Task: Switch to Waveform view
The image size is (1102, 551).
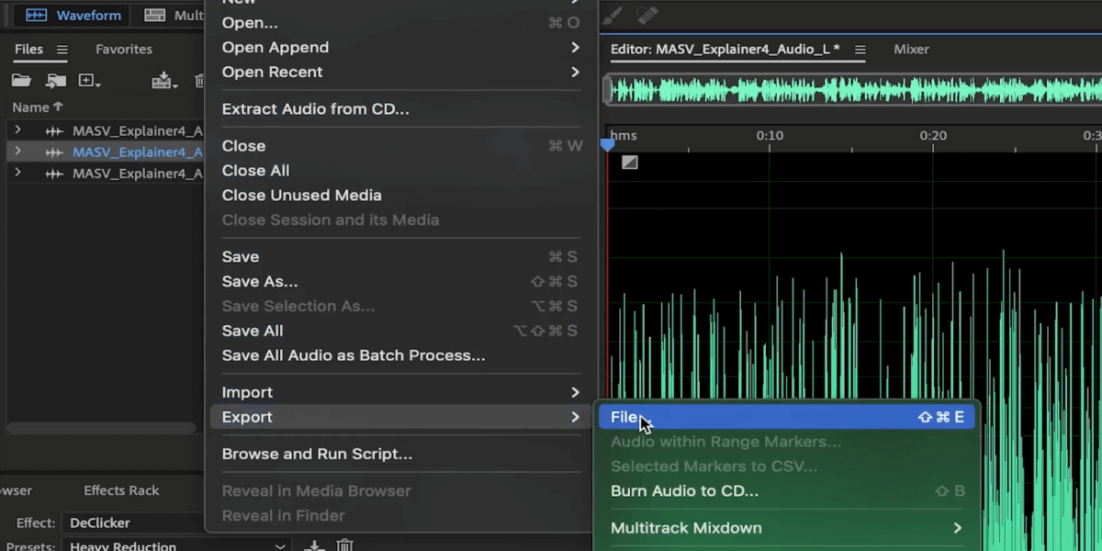Action: [73, 16]
